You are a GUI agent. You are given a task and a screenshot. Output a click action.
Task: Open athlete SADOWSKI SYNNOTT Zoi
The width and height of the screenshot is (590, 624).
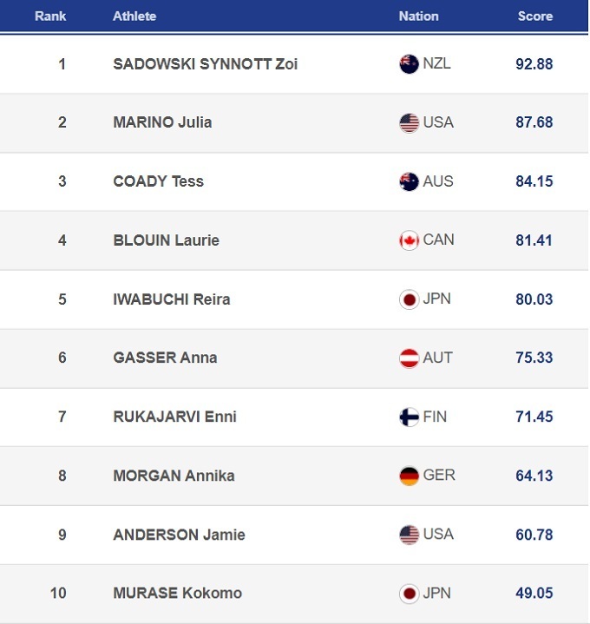205,64
